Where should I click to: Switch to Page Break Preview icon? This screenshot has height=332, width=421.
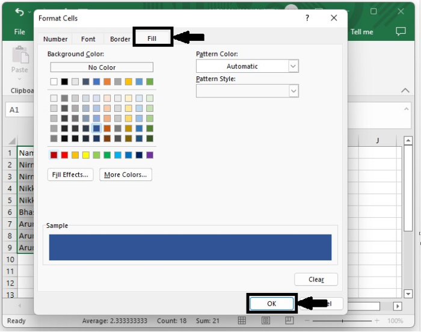click(x=289, y=320)
